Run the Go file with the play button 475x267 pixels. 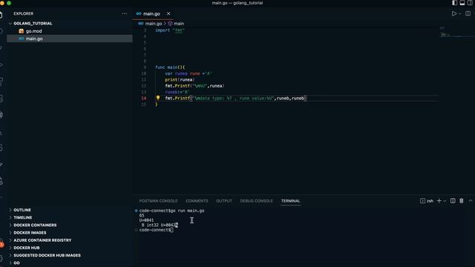[453, 13]
